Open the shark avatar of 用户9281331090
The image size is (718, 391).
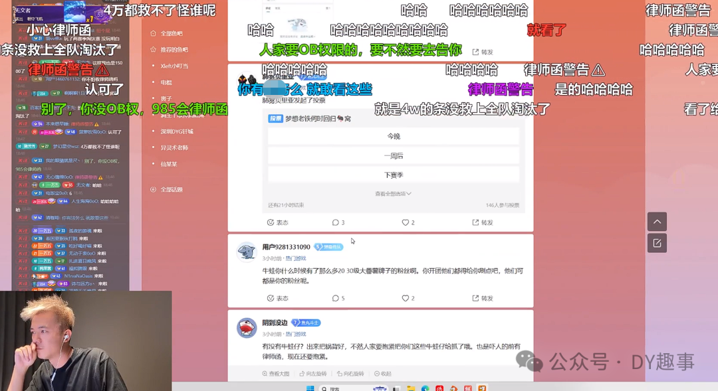tap(247, 252)
